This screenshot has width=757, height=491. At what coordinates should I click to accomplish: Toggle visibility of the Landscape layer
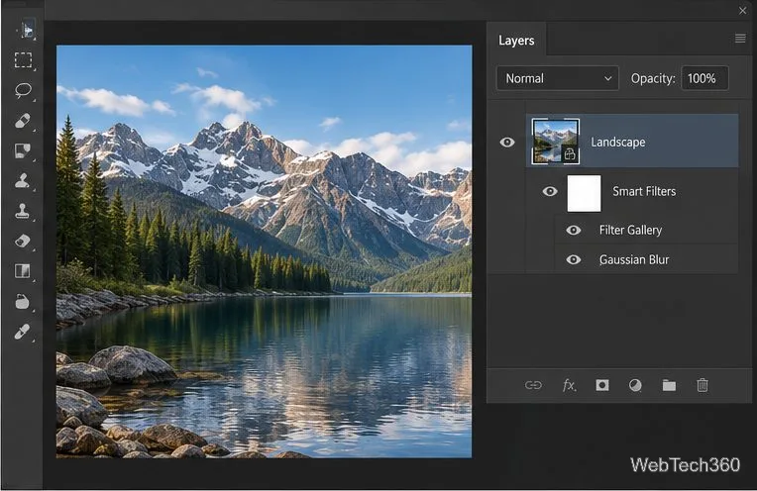tap(507, 142)
